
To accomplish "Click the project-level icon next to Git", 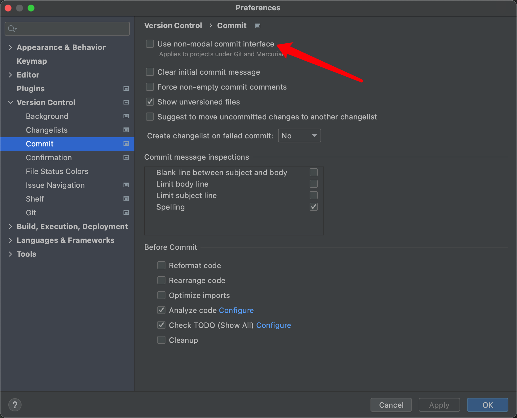I will coord(126,213).
